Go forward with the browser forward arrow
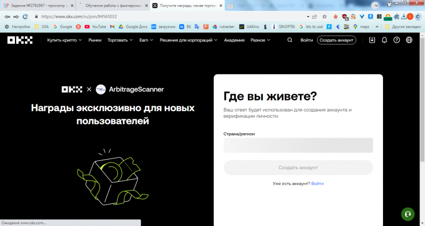Screen dimensions: 425x226 point(16,17)
